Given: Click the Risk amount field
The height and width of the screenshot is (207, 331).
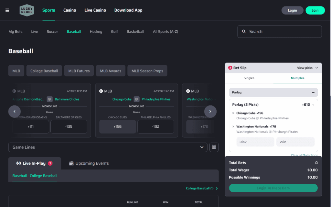Looking at the screenshot, I should 255,142.
